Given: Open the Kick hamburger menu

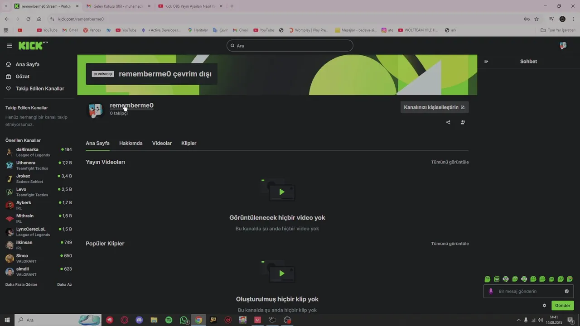Looking at the screenshot, I should (10, 46).
